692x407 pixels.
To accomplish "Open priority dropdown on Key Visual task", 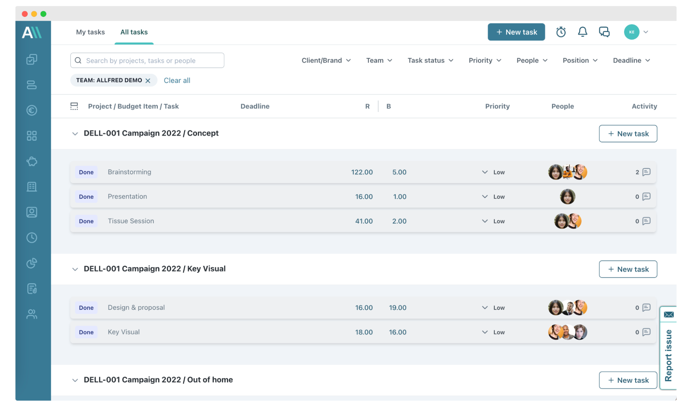I will [485, 332].
